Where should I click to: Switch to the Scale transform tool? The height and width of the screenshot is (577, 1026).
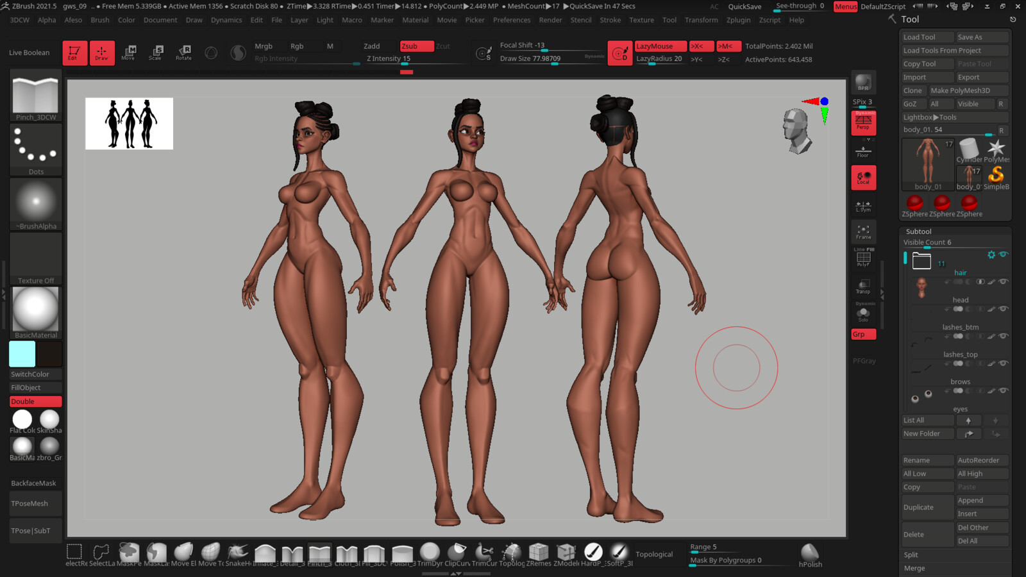pos(156,53)
